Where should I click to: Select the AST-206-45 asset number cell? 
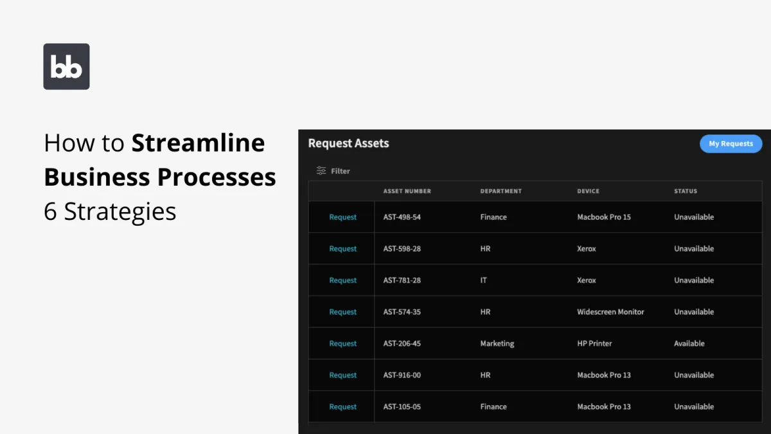(x=402, y=343)
